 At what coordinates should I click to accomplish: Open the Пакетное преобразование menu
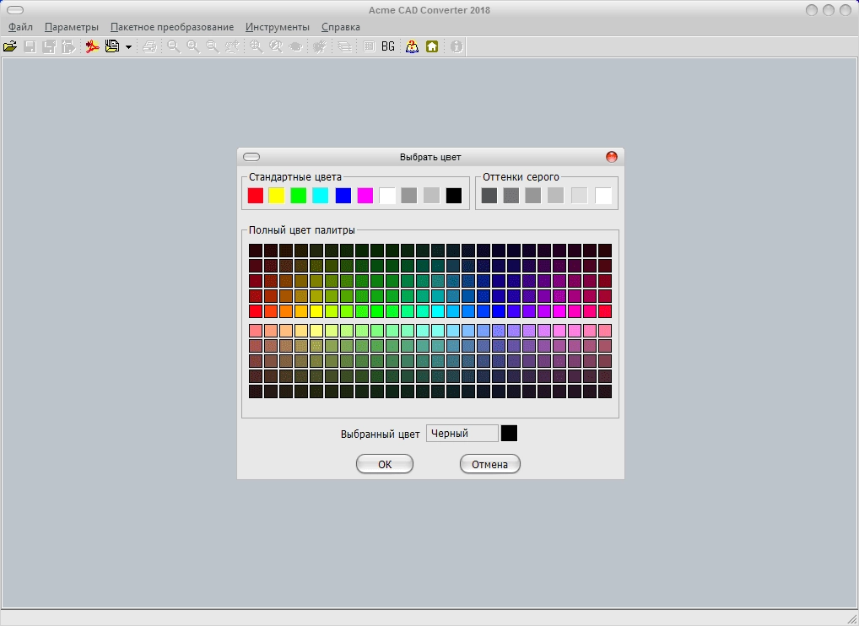(x=172, y=27)
